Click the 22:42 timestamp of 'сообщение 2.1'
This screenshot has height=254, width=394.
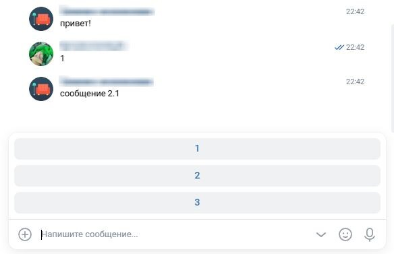[x=355, y=82]
